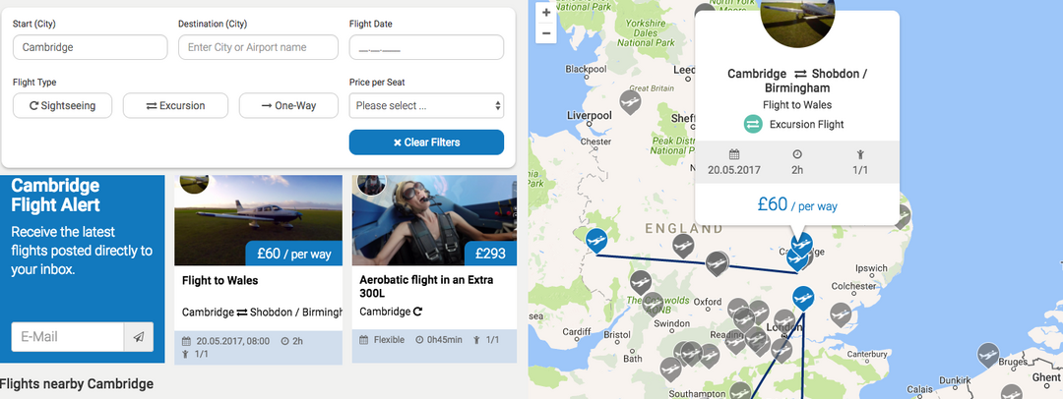
Task: Click the E-Mail alert input field
Action: click(68, 337)
